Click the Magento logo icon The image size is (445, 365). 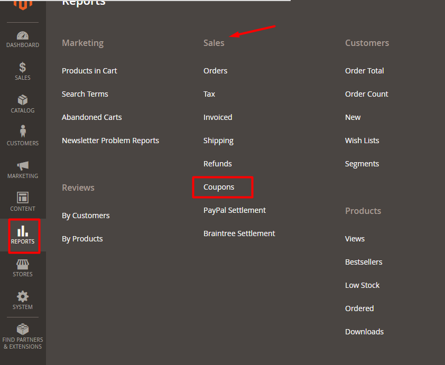pyautogui.click(x=23, y=4)
